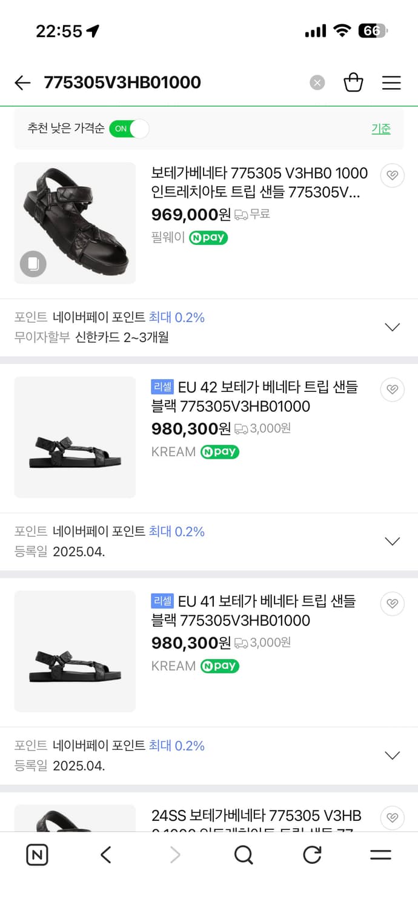Tap the wishlist heart on the EU 42 listing
The image size is (418, 910).
coord(392,389)
